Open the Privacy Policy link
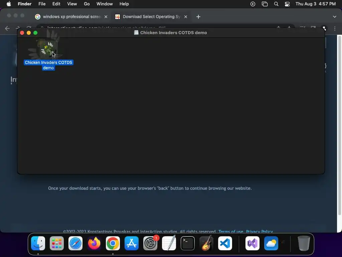This screenshot has height=257, width=342. [259, 231]
